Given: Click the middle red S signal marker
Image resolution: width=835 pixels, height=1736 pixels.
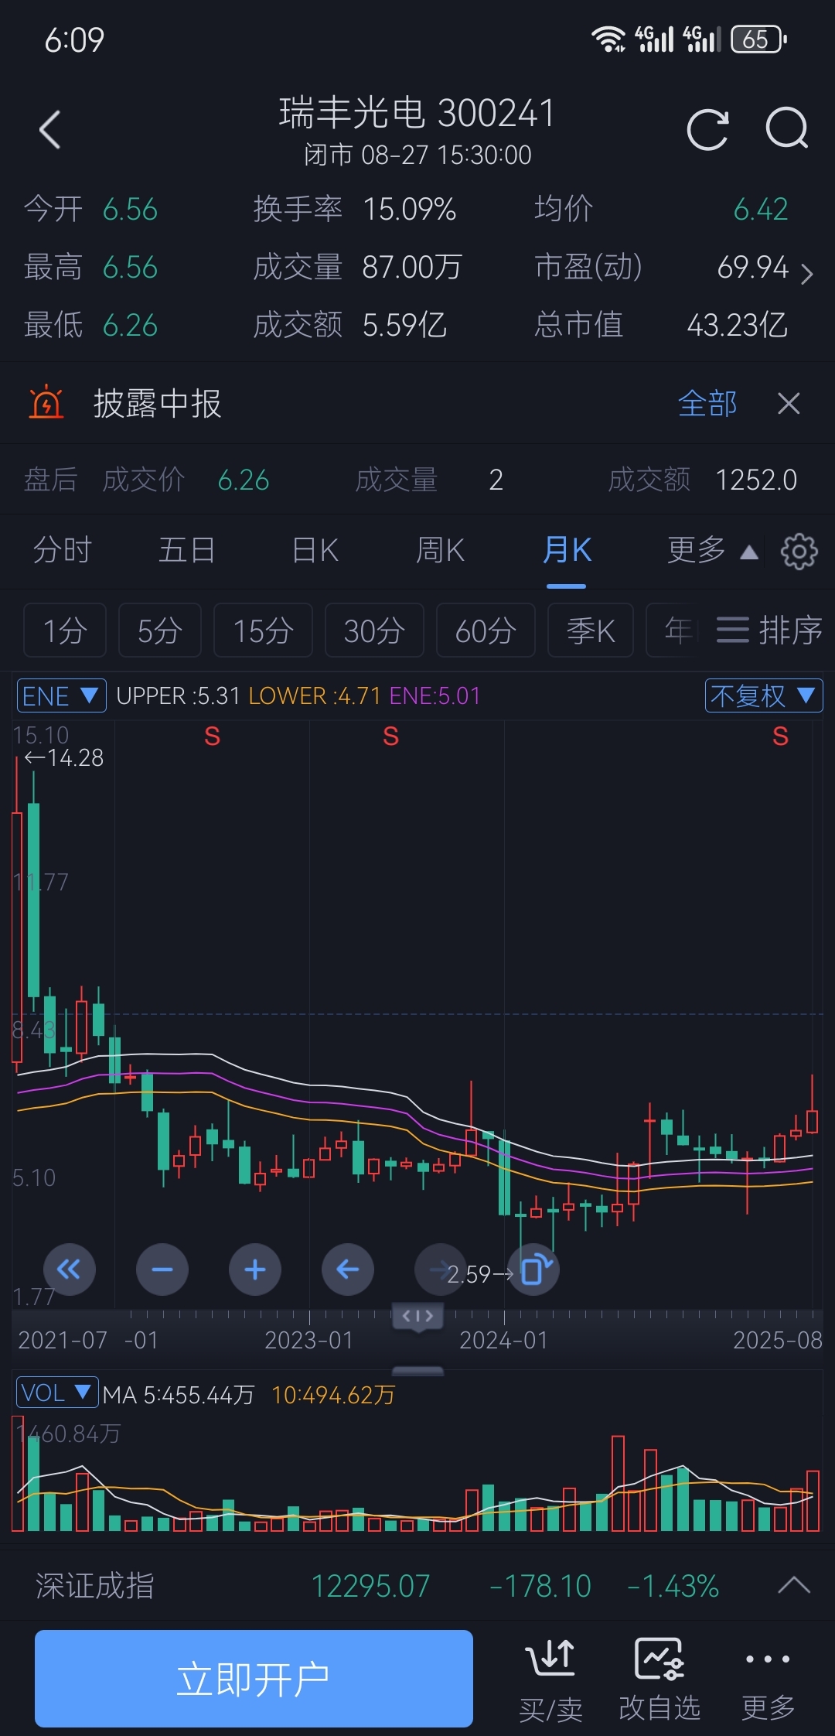Looking at the screenshot, I should [391, 736].
